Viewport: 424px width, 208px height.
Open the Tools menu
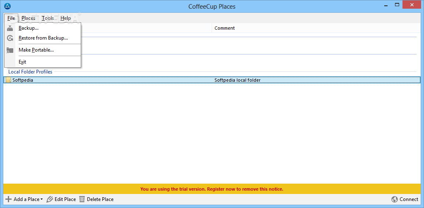(x=48, y=18)
